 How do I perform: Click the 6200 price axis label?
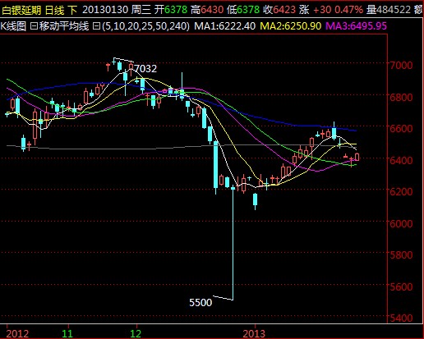coord(401,192)
